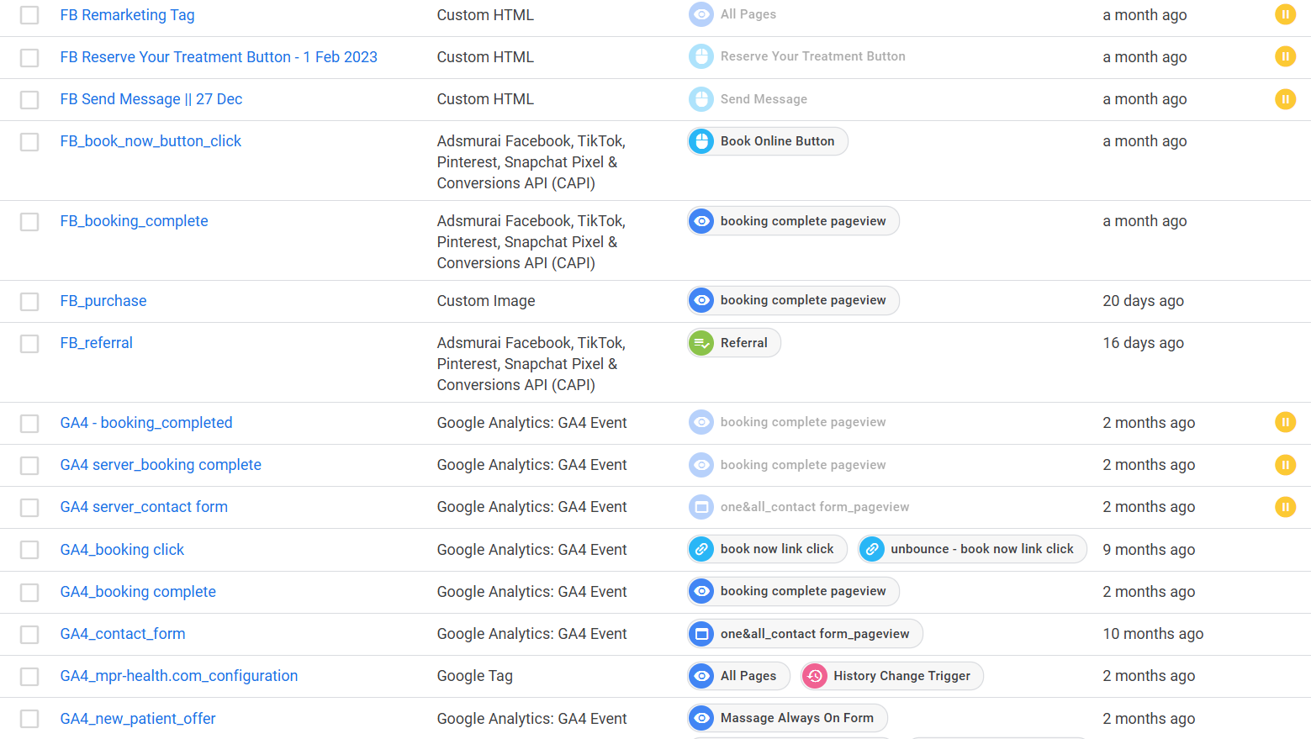Click paused icon on FB Remarketing Tag row
This screenshot has height=739, width=1311.
pos(1285,14)
